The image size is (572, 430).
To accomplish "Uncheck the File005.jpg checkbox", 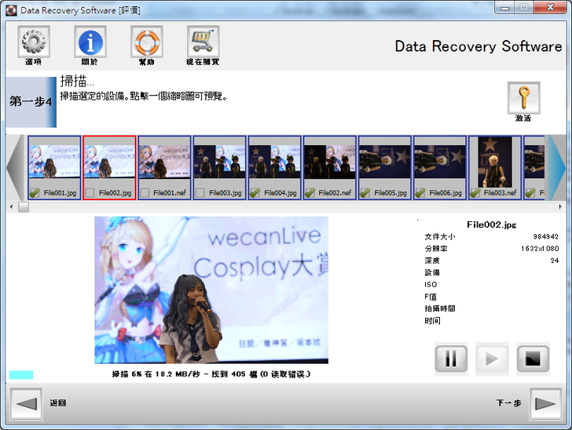I will 365,193.
